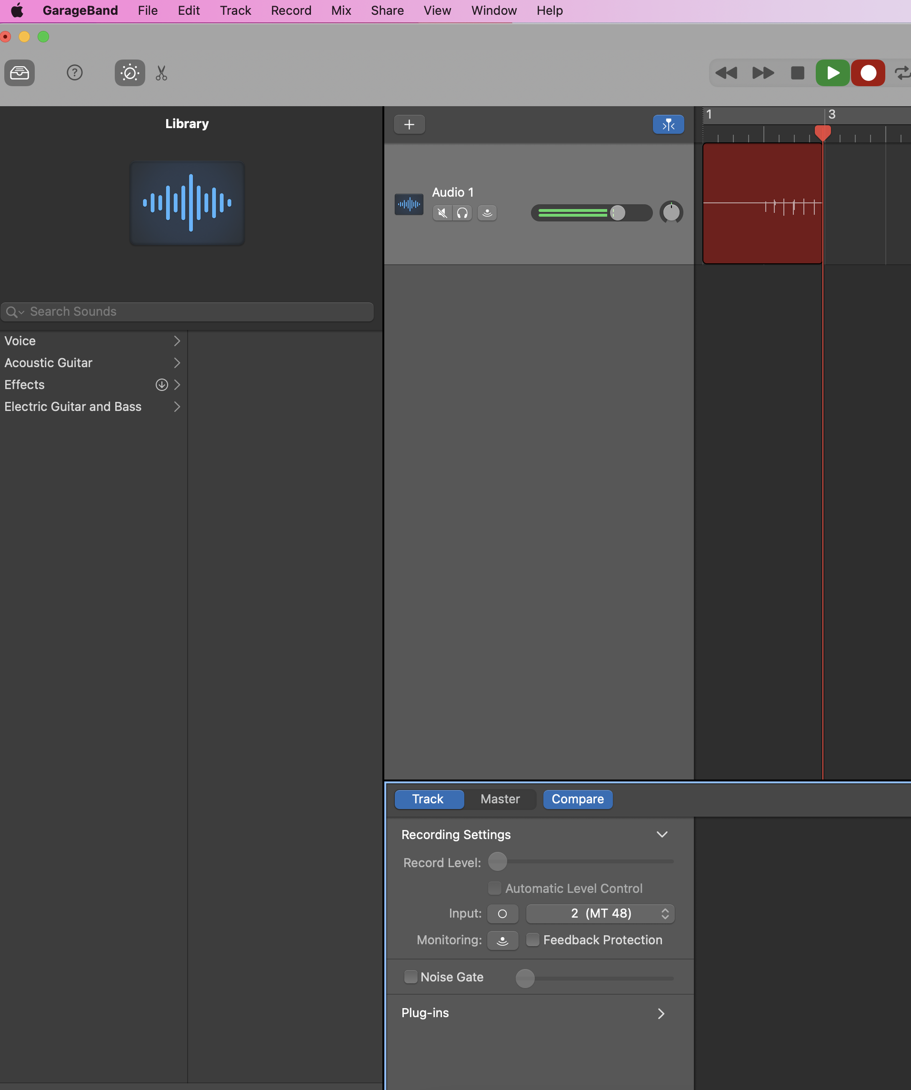Open the Input 2 (MT 48) dropdown

click(x=600, y=913)
